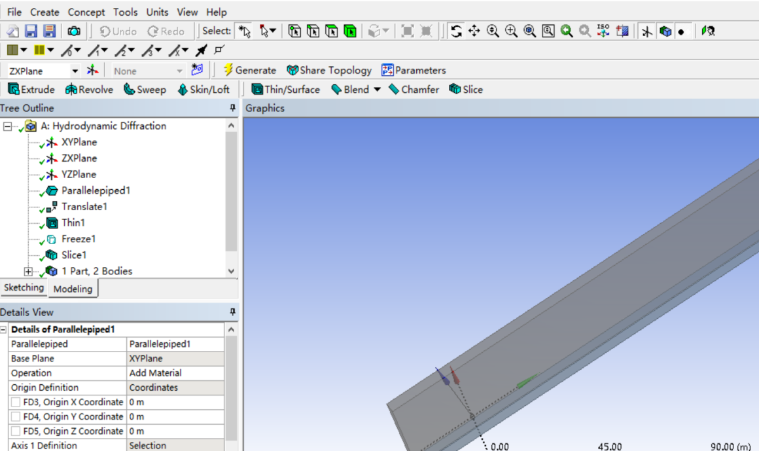Open the Concept menu

click(x=86, y=12)
